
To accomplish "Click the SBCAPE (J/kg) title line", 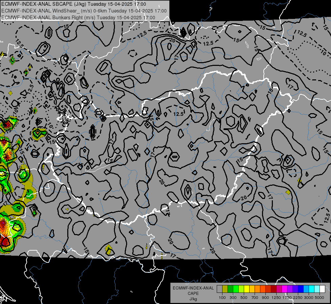I will (73, 4).
